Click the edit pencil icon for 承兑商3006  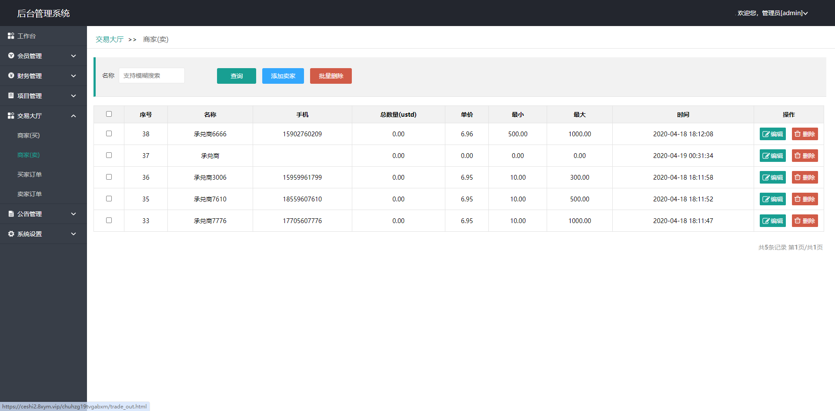[x=766, y=178]
